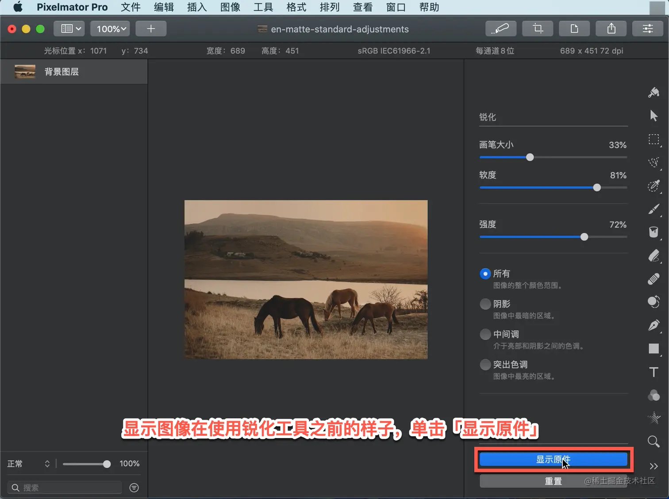Select the 所有 radio option
The image size is (669, 499).
485,274
